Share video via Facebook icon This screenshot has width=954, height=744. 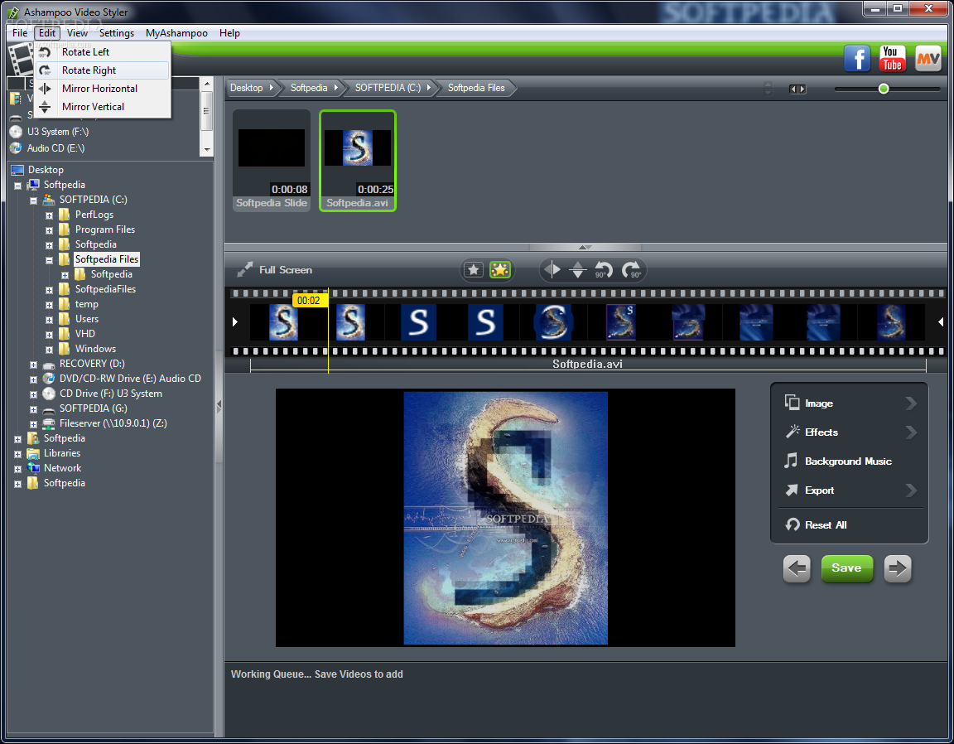pos(857,59)
